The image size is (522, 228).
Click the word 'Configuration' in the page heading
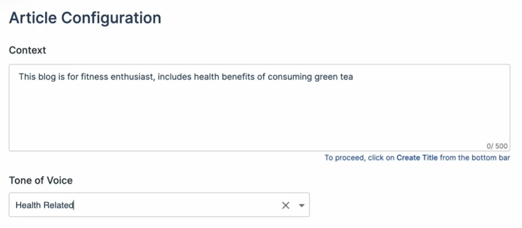tap(111, 18)
